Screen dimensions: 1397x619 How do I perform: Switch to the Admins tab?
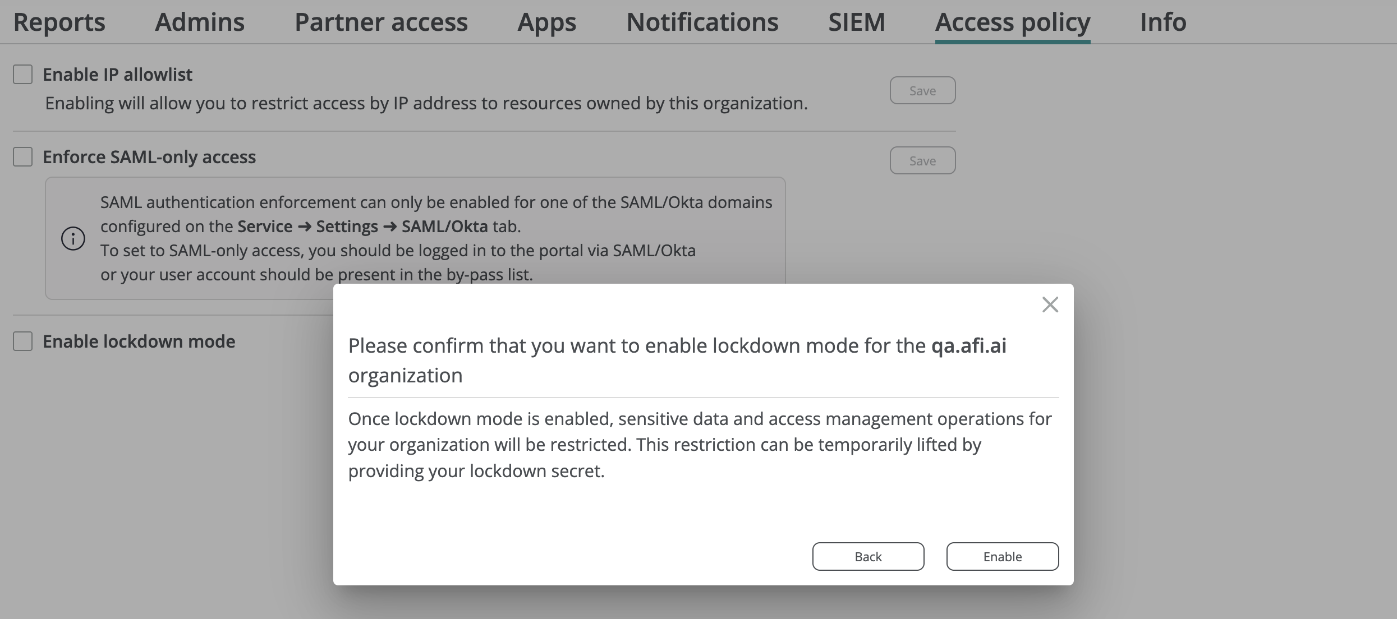point(200,22)
